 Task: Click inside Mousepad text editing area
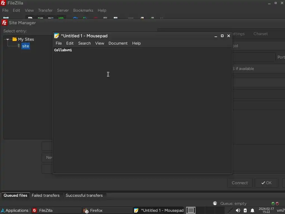pyautogui.click(x=142, y=110)
